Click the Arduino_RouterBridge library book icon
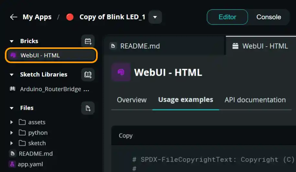The width and height of the screenshot is (296, 172). (x=13, y=89)
